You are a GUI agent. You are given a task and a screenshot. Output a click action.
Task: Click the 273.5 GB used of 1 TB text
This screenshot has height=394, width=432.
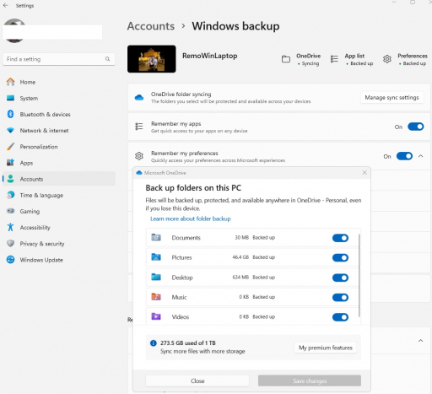tap(188, 343)
